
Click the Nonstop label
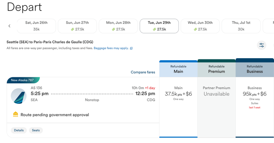coord(92,100)
